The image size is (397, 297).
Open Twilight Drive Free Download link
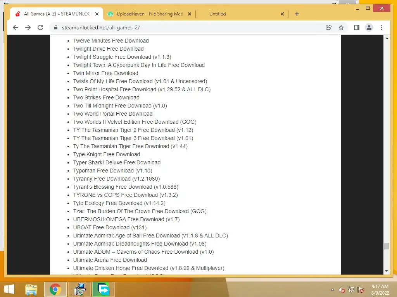coord(109,49)
